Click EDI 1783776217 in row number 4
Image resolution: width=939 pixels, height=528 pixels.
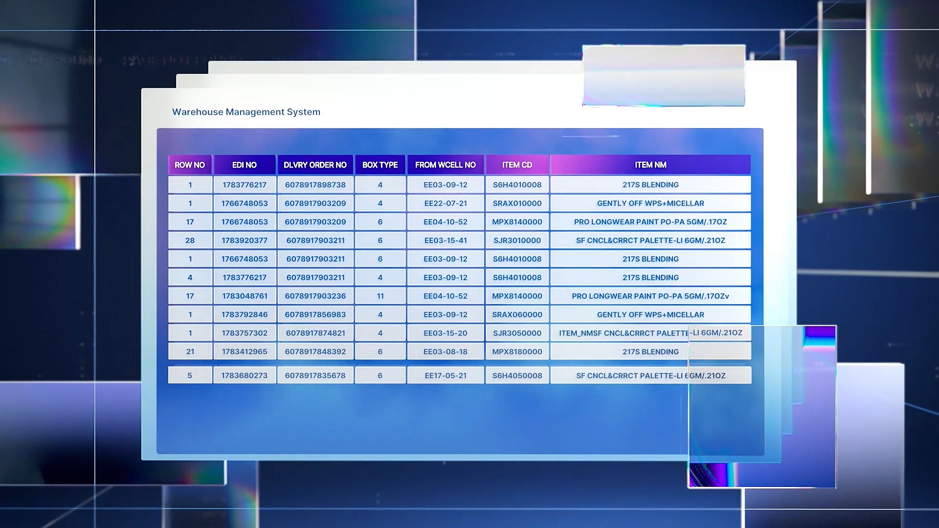245,278
